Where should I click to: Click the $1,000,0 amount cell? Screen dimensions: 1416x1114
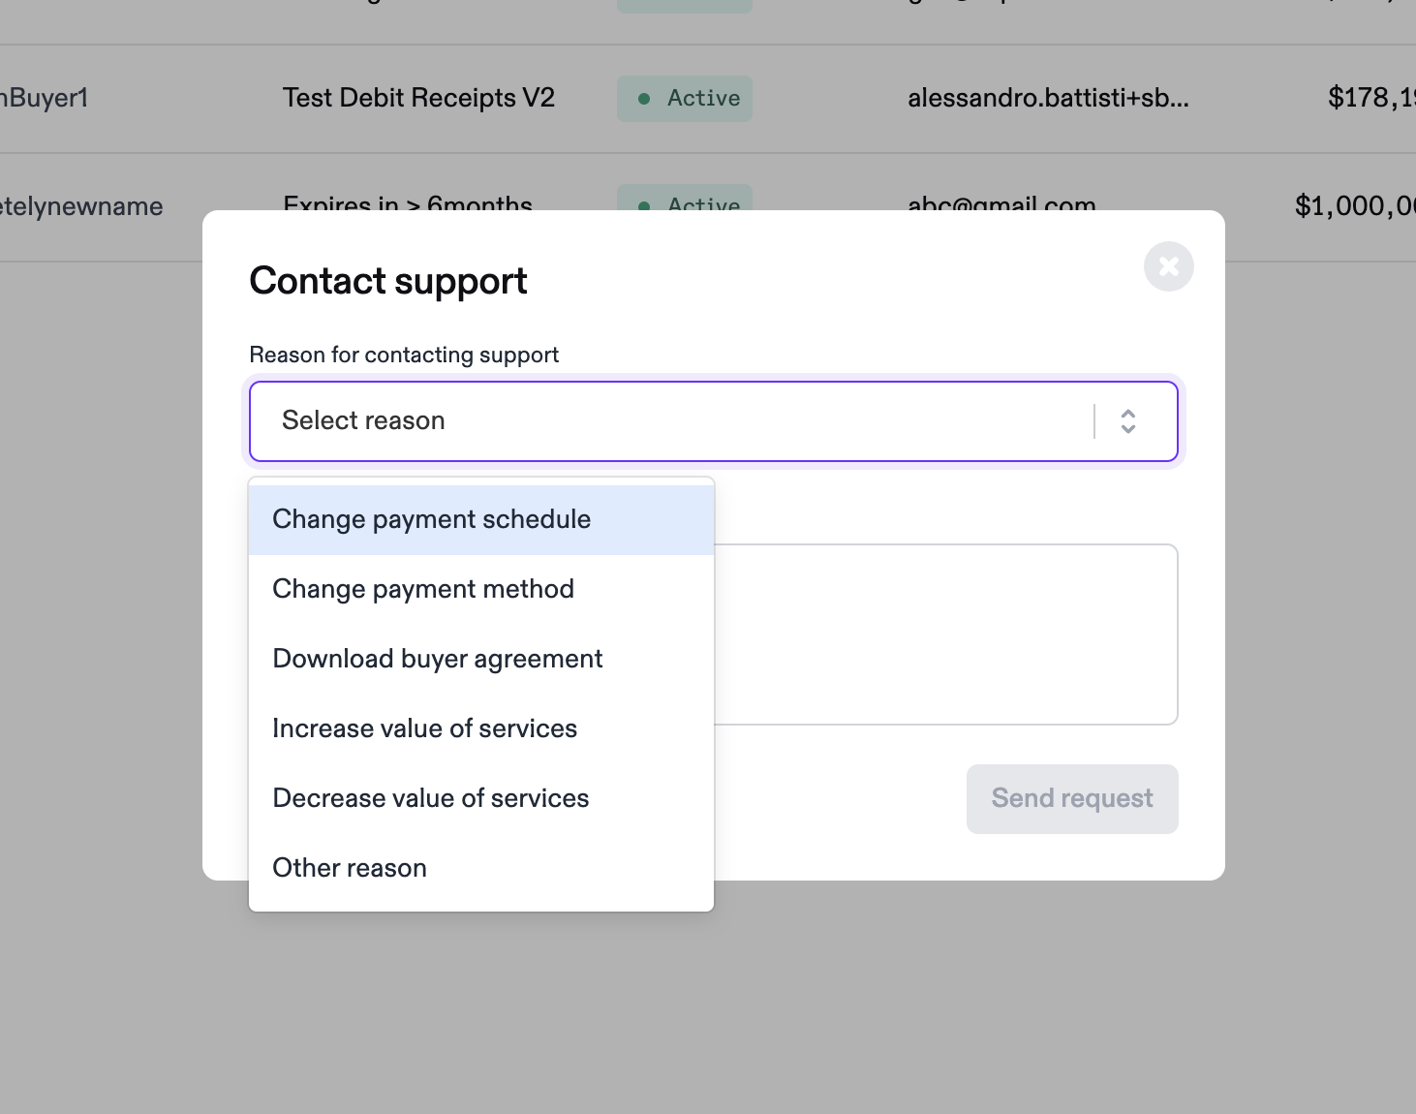1355,205
